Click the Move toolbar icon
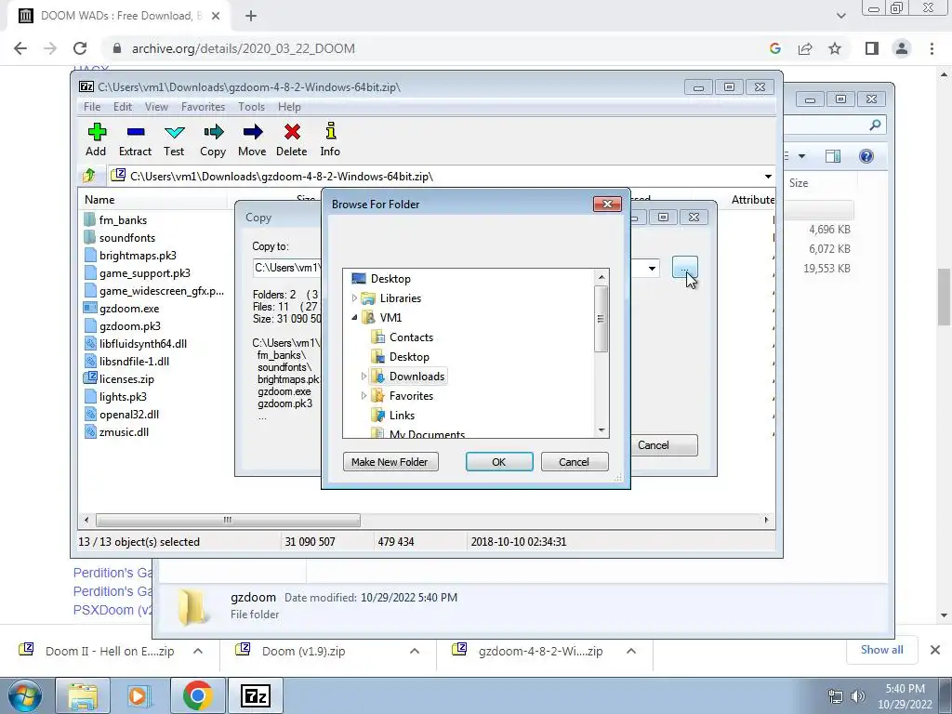 point(252,139)
